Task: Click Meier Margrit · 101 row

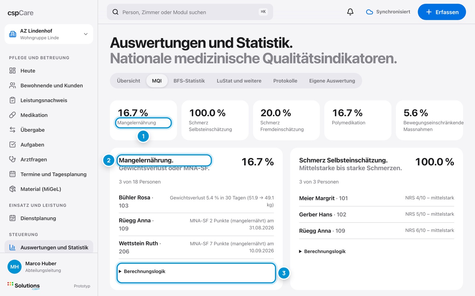Action: click(x=376, y=198)
